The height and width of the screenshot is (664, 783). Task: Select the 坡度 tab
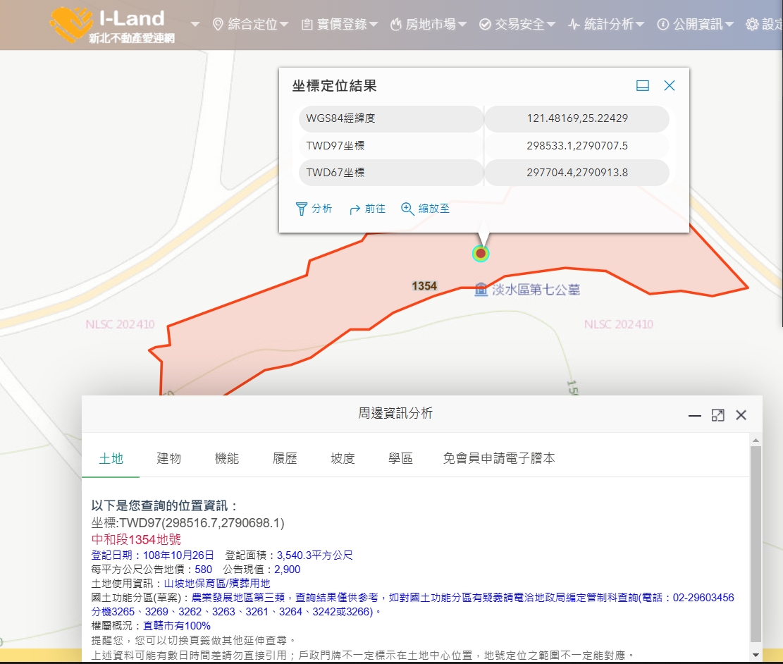343,458
